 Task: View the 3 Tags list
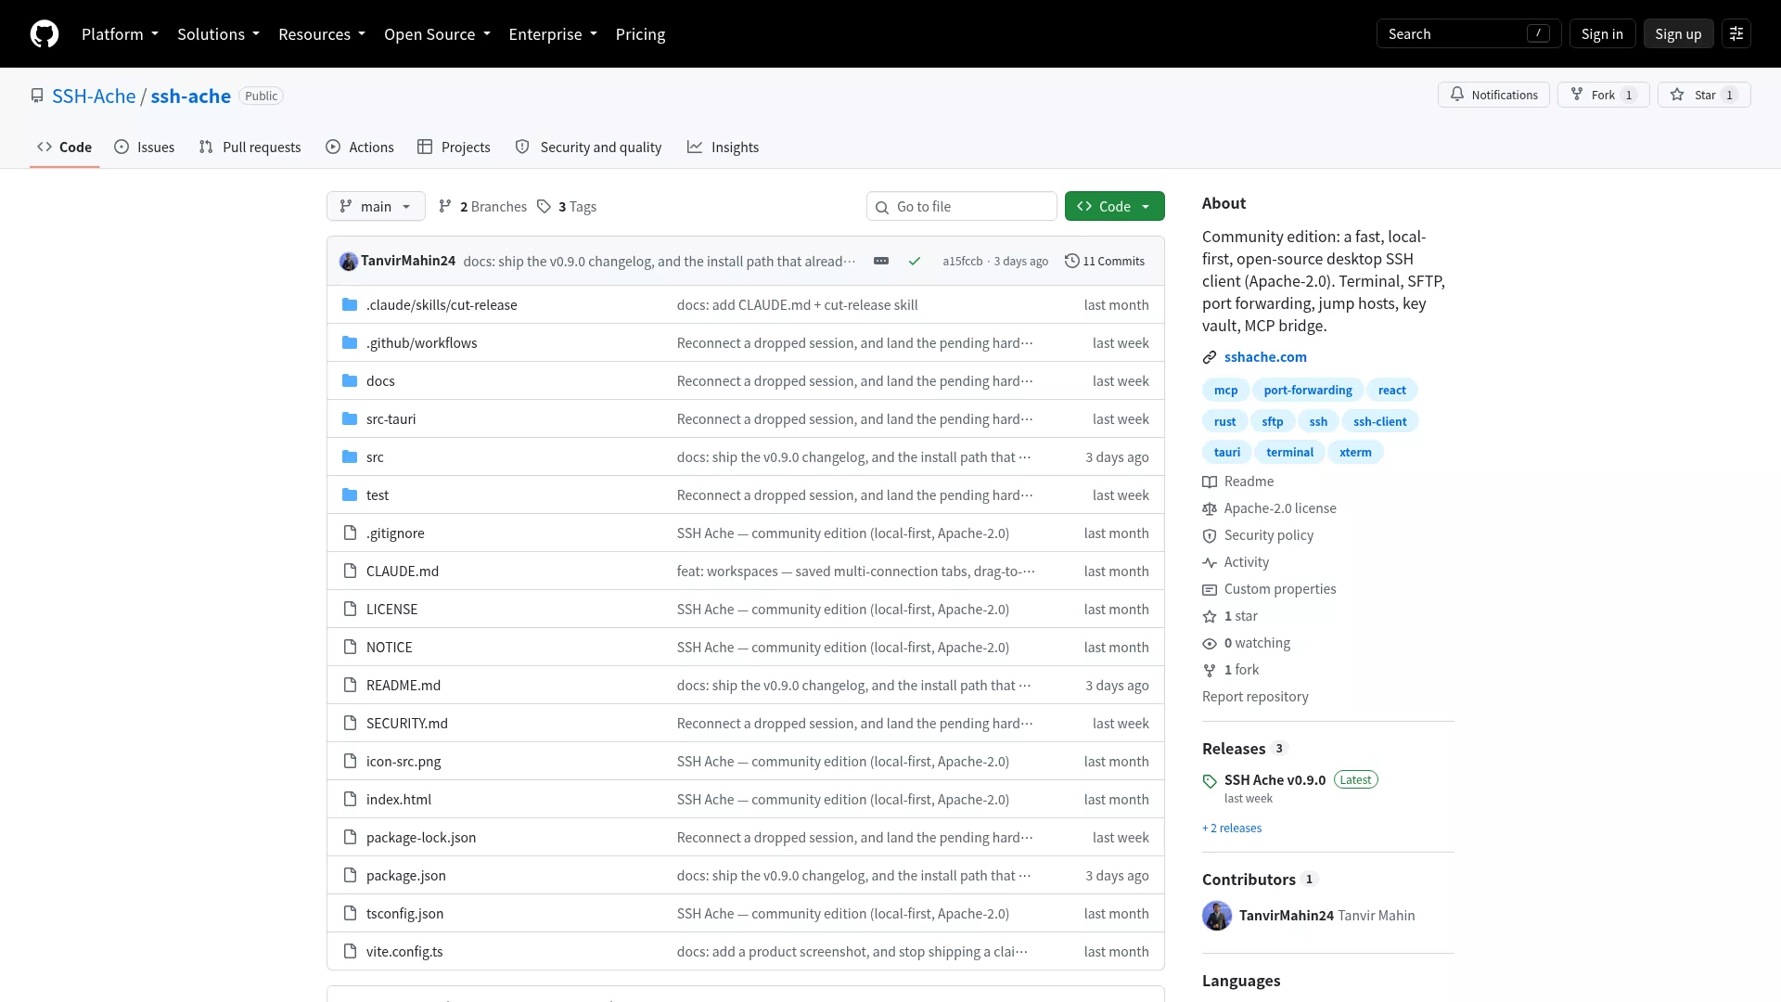click(x=567, y=207)
